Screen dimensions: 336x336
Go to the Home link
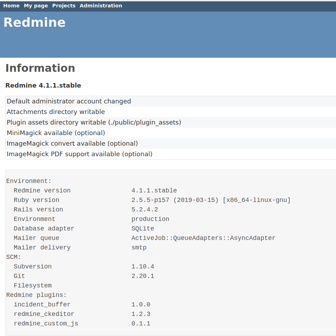tap(11, 6)
